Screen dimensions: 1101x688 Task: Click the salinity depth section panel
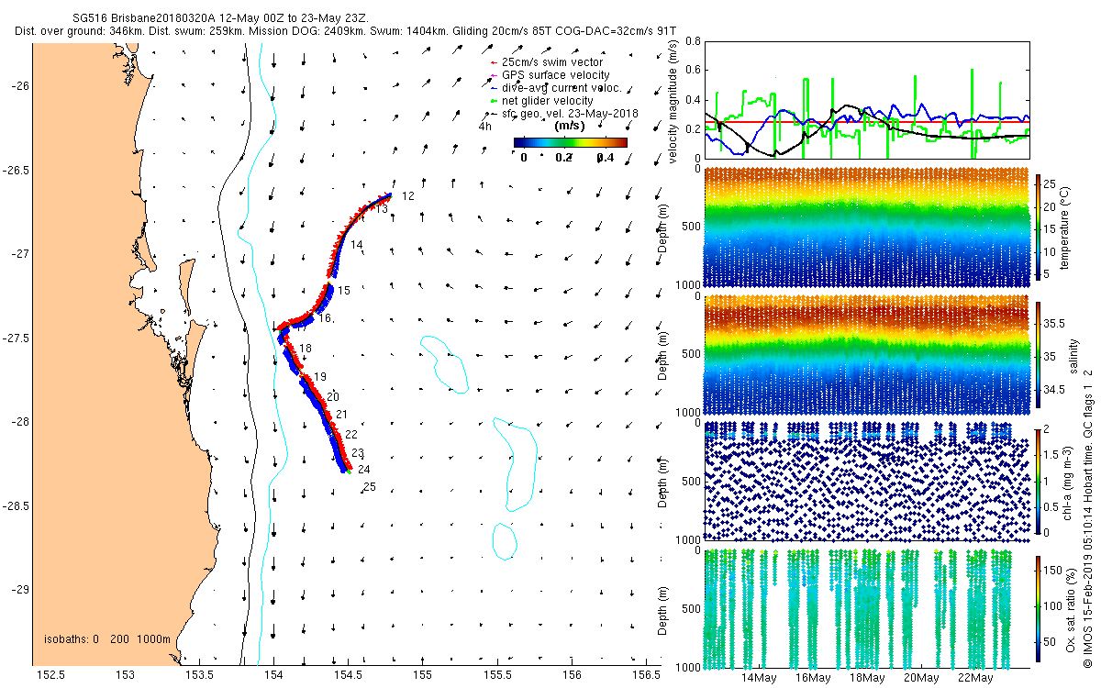866,355
